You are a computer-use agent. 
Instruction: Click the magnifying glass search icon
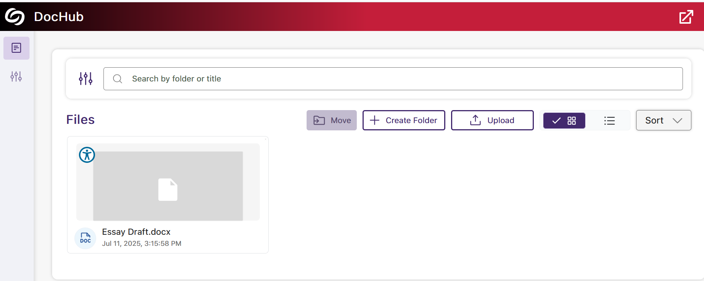(118, 79)
